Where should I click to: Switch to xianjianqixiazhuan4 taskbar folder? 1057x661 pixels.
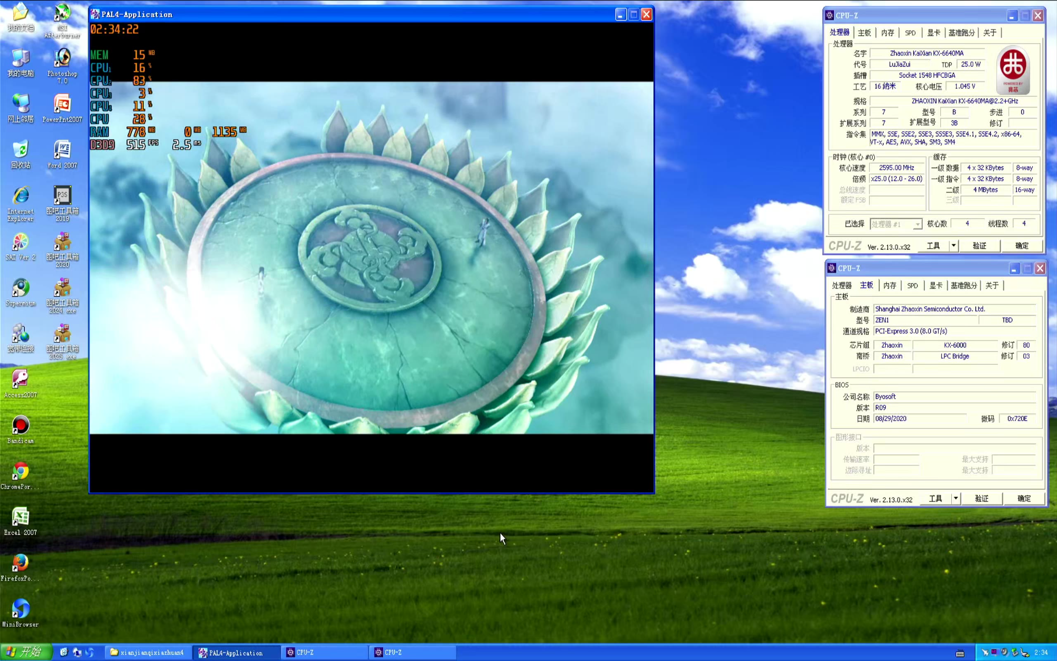tap(147, 653)
